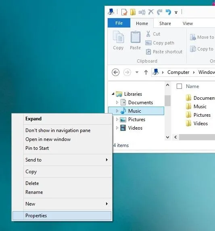Click the Back arrow navigation button
Screen dimensions: 215x231
(x=115, y=72)
